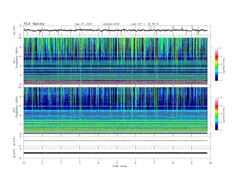Click the log(PSD) label beside the ch.2 colorbar
237x183 pixels.
pyautogui.click(x=224, y=115)
